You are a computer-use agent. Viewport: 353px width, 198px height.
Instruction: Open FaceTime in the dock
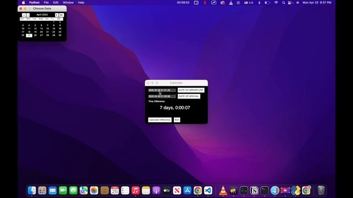(x=63, y=190)
